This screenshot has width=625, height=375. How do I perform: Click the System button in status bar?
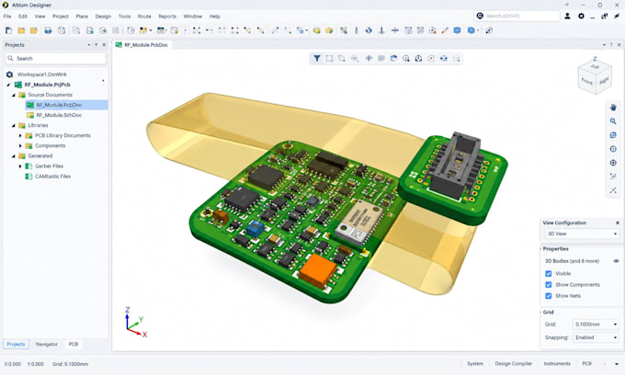pos(475,363)
